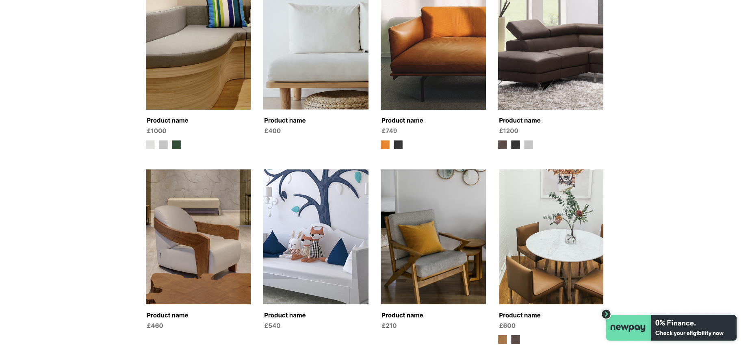750x349 pixels.
Task: View the armchair with yellow cushion image
Action: 433,237
